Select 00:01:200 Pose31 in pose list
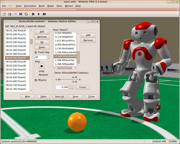Viewport: 180px width, 144px height. pos(17,34)
